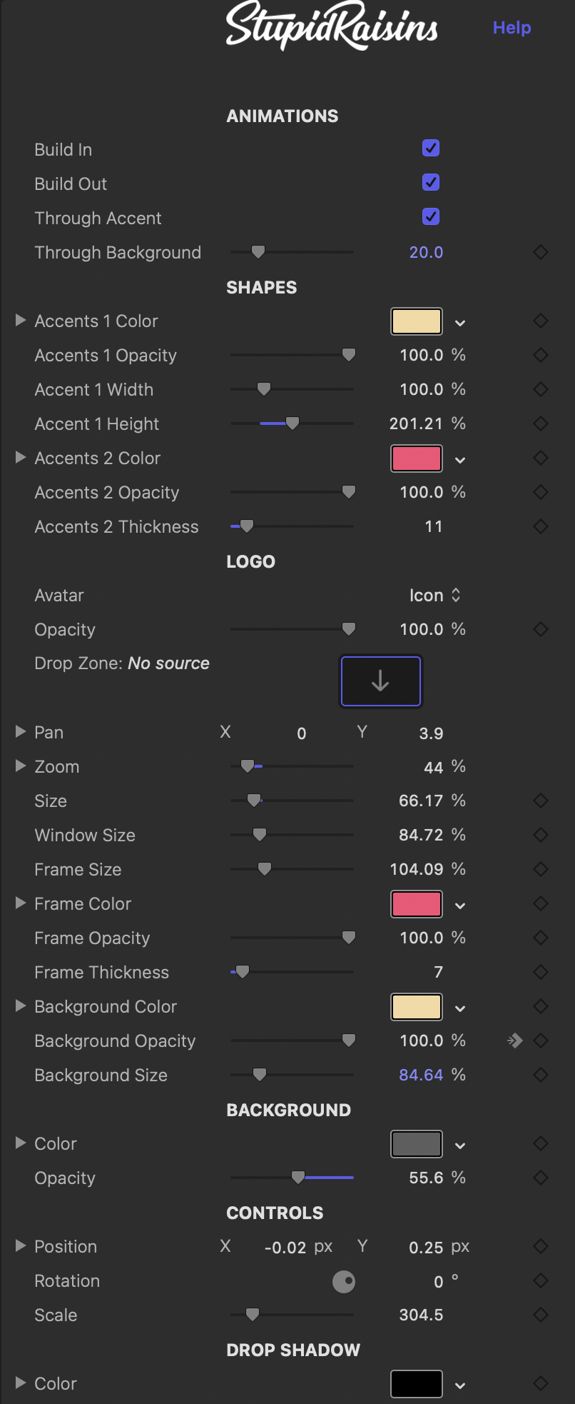Jump to previous keyframe on Background Opacity
The width and height of the screenshot is (575, 1404).
point(514,1041)
